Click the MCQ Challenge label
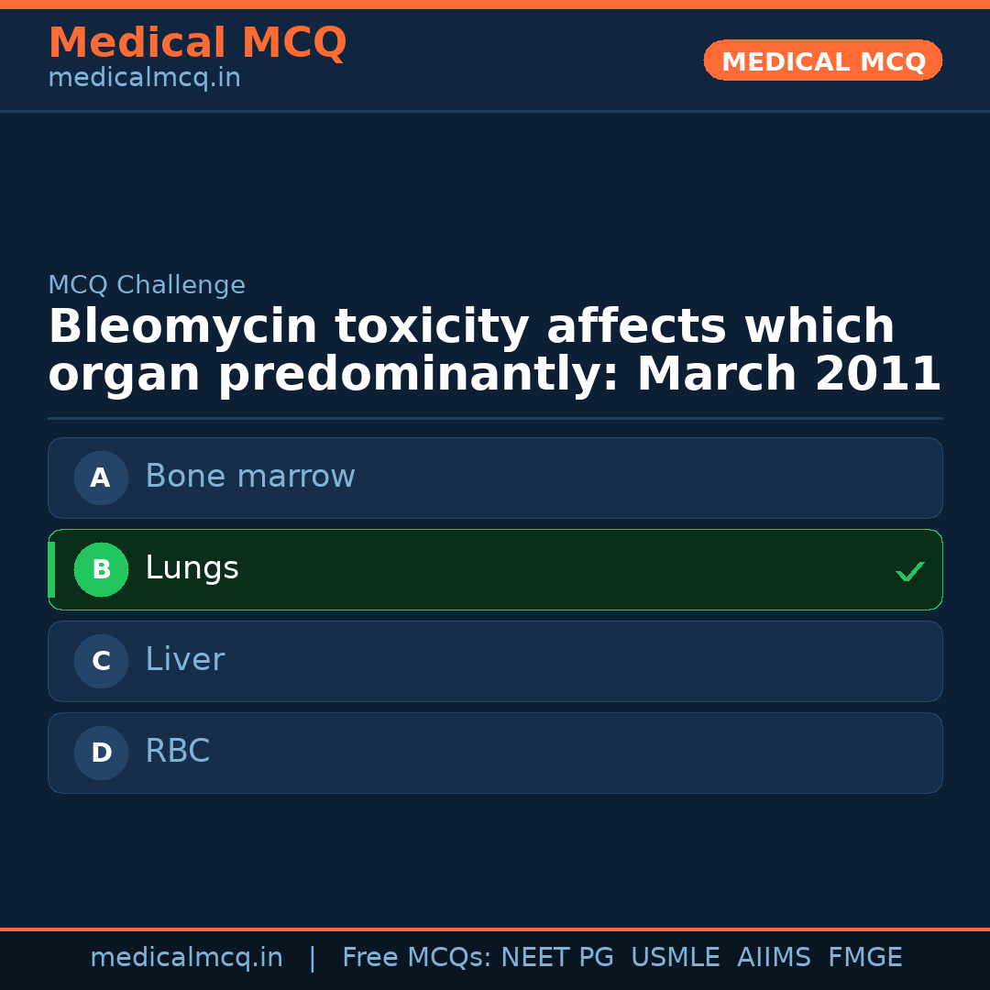 (147, 286)
